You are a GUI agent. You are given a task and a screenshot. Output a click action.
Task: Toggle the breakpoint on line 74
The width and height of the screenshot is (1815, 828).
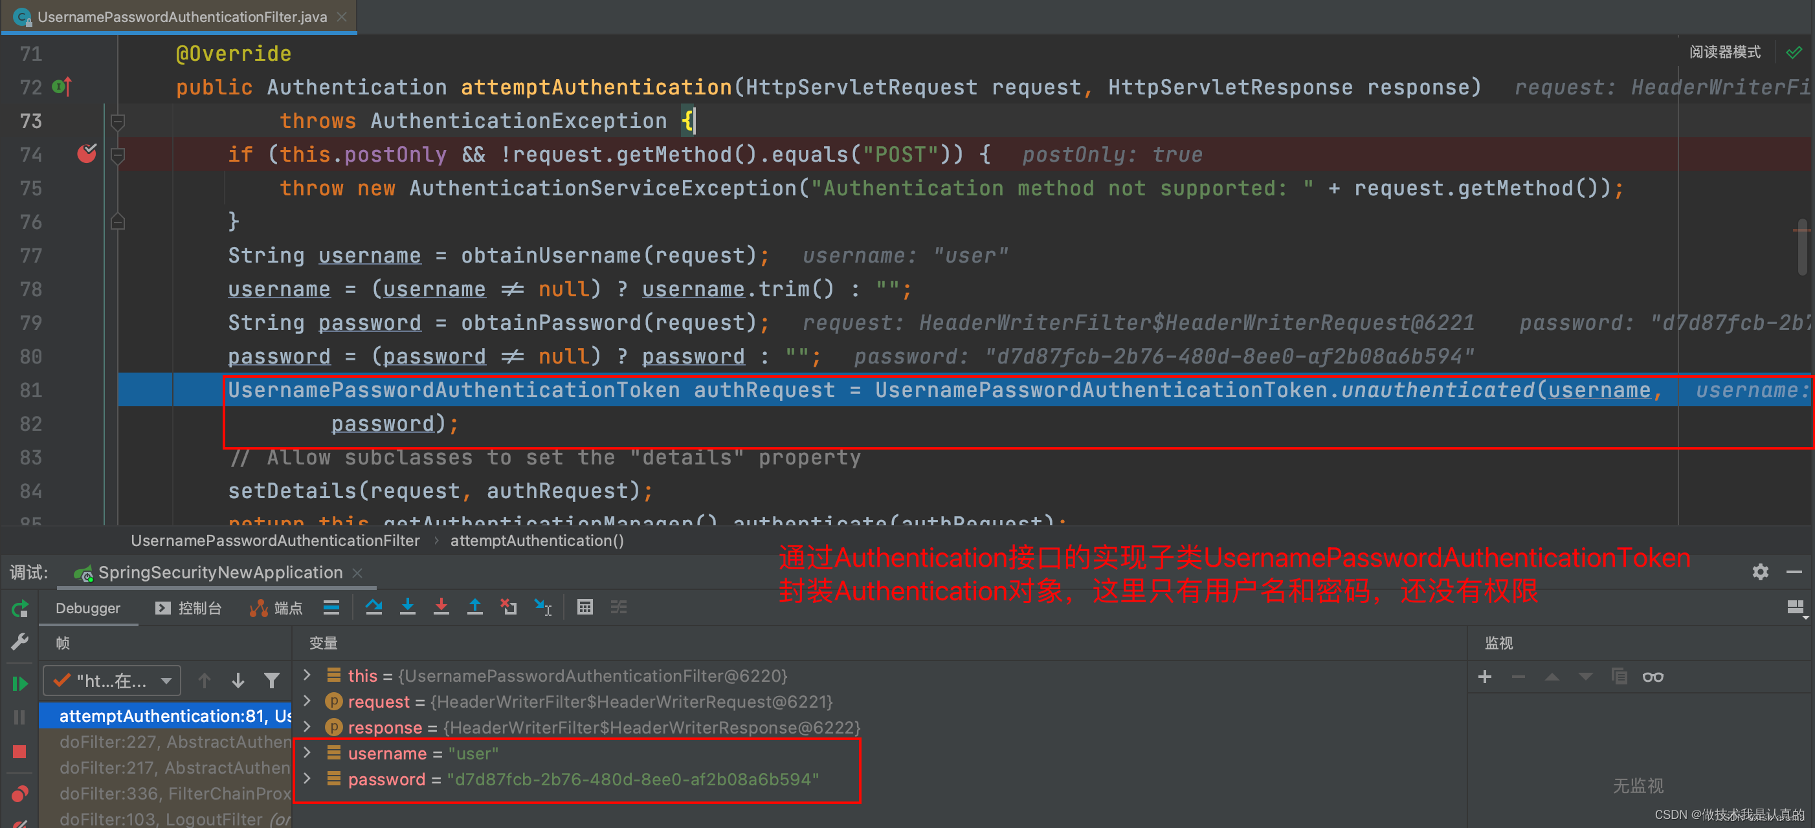point(87,154)
